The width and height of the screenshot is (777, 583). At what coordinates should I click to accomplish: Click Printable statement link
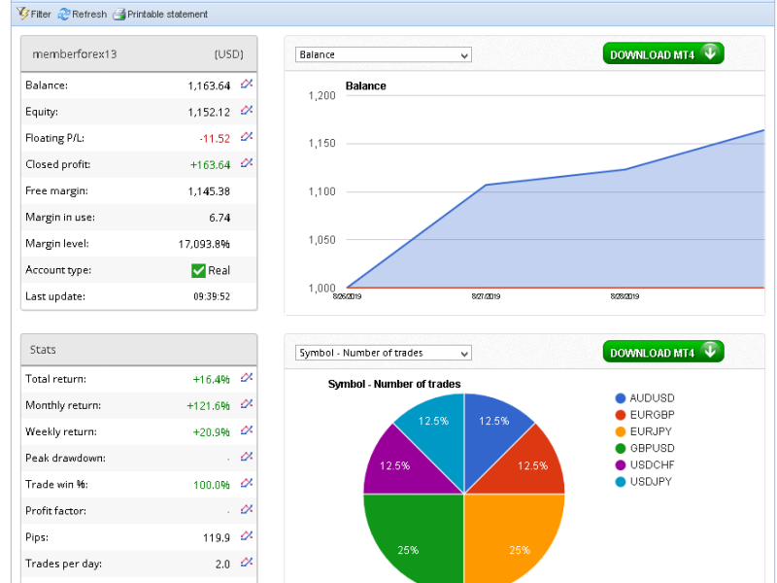(x=160, y=15)
